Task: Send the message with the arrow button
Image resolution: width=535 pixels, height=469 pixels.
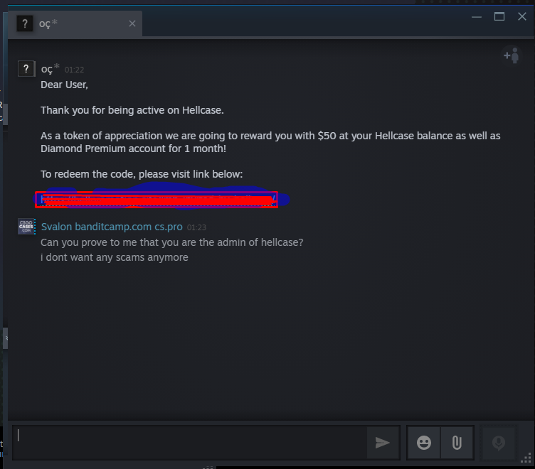Action: pos(383,443)
